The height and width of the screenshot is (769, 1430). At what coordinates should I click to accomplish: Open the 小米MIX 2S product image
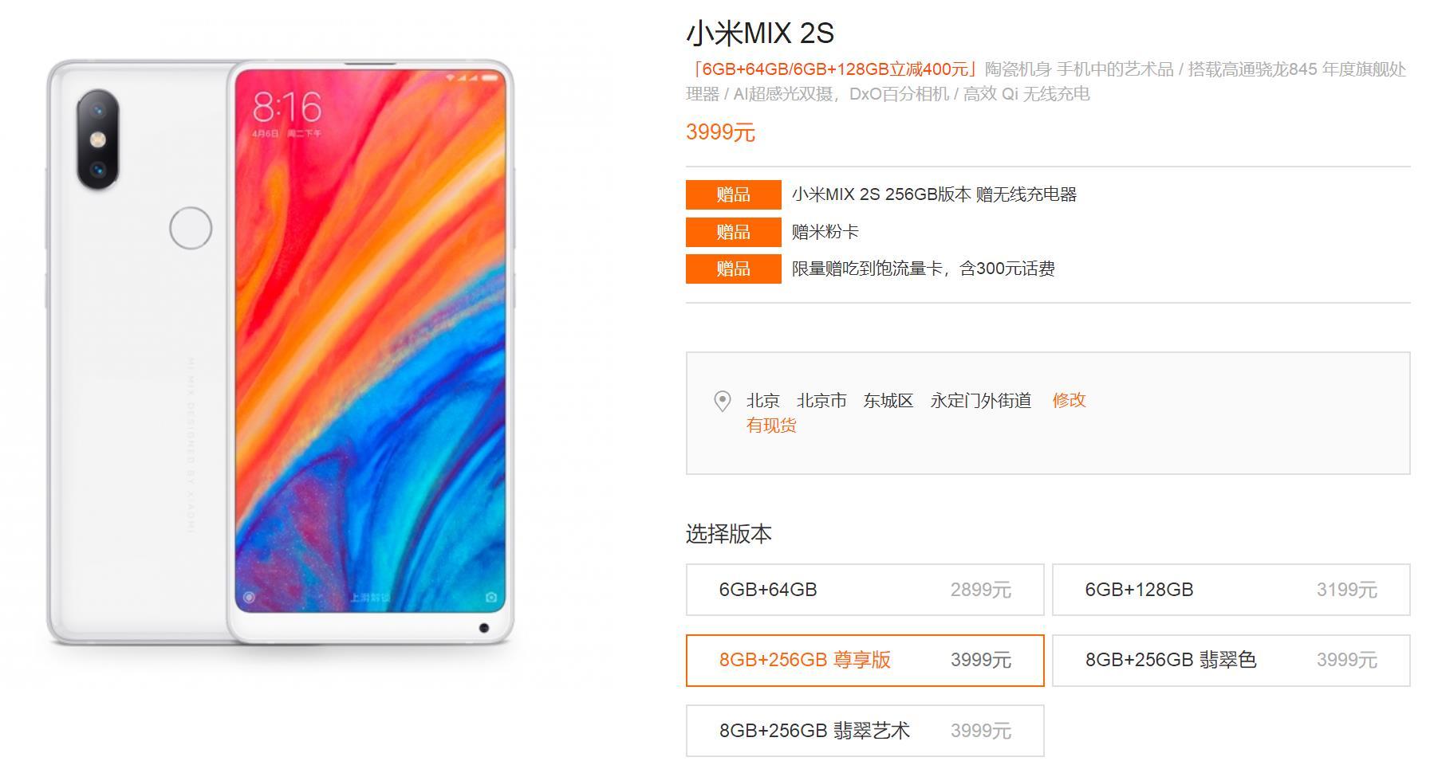[280, 352]
